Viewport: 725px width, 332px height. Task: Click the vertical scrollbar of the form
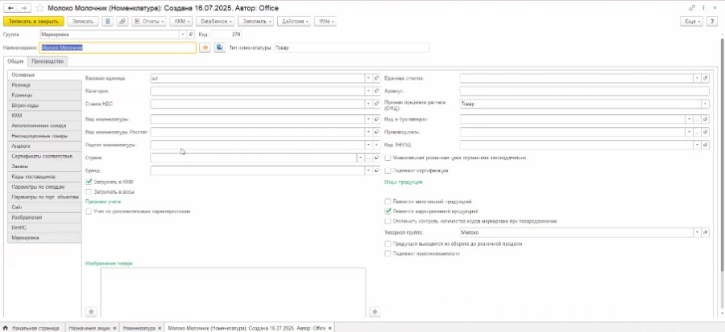(x=722, y=157)
